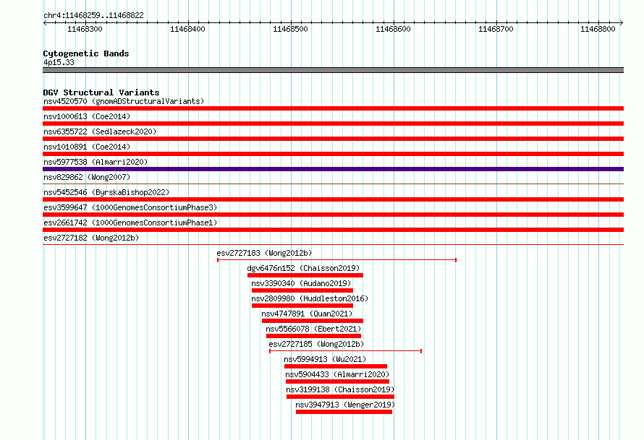
Task: Open nsv3199138 (Chaisson2019) variant
Action: coord(340,389)
